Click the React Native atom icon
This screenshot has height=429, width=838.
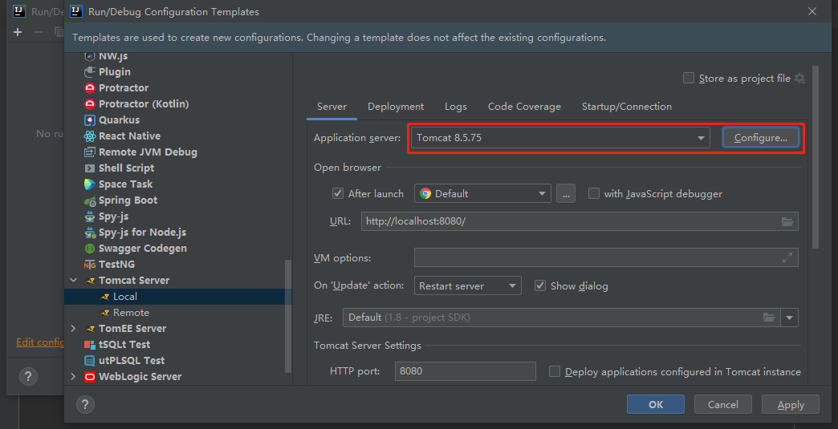click(90, 136)
